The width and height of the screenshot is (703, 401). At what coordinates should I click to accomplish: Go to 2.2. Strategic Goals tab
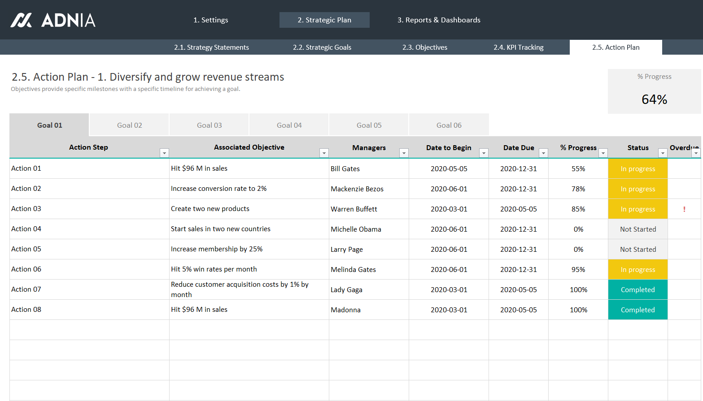click(322, 47)
